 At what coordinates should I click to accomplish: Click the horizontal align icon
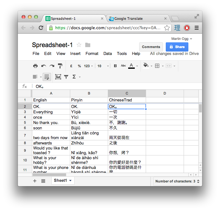35,77
